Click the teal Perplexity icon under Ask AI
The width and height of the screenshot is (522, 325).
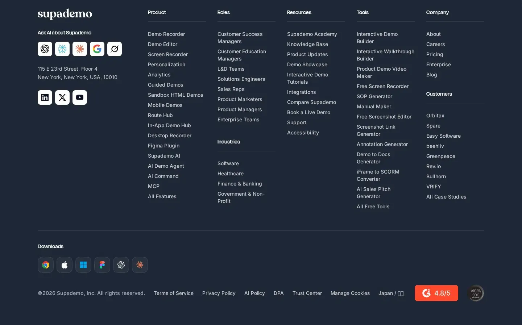point(62,49)
